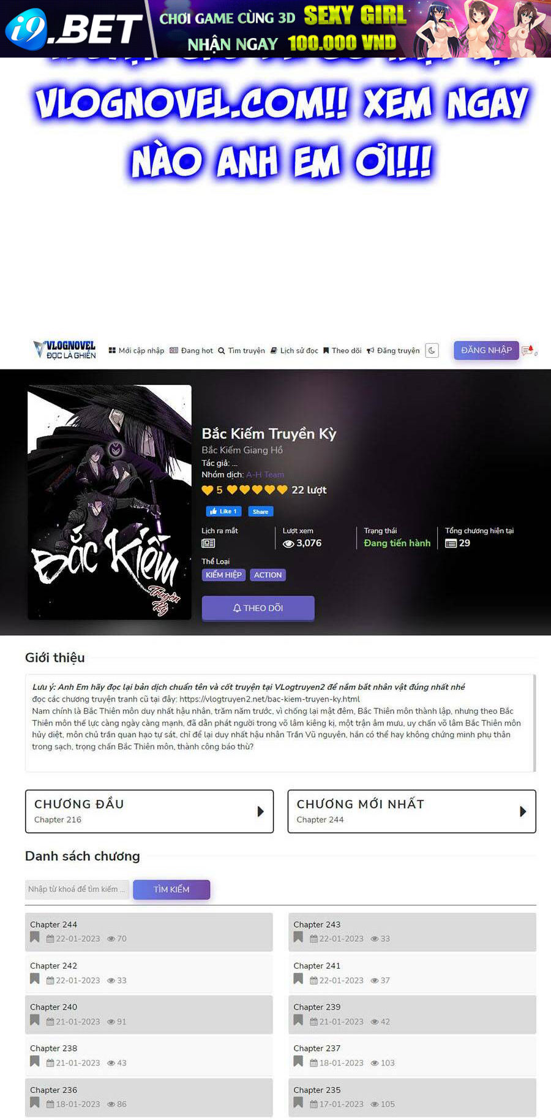Viewport: 551px width, 1120px height.
Task: Open the A-H Team translator link
Action: click(x=265, y=474)
